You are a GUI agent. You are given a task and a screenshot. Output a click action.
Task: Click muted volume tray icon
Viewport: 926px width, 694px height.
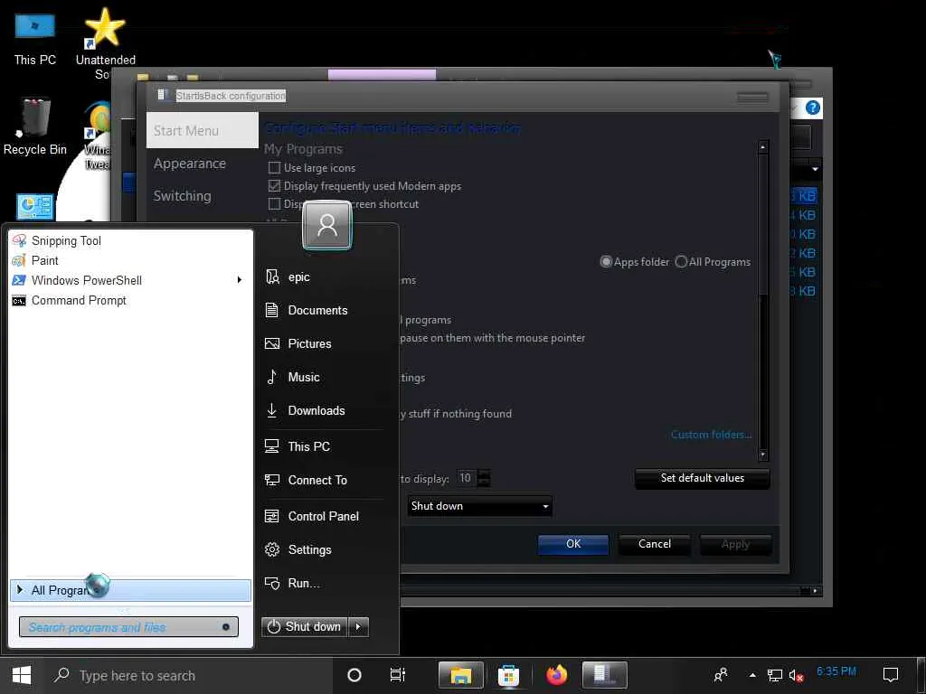pyautogui.click(x=796, y=676)
